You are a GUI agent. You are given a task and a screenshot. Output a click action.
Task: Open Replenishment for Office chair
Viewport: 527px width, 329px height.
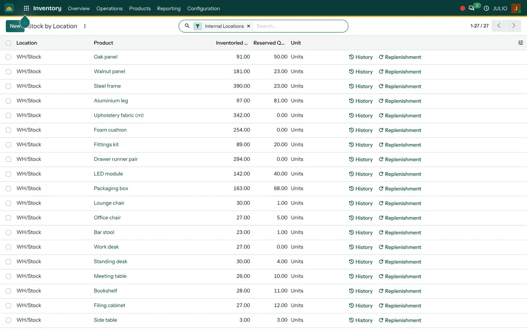point(400,218)
